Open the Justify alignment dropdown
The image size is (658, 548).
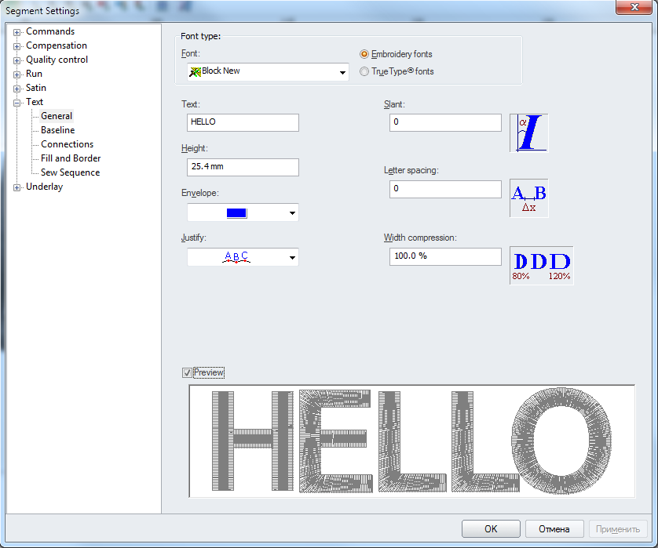[292, 258]
